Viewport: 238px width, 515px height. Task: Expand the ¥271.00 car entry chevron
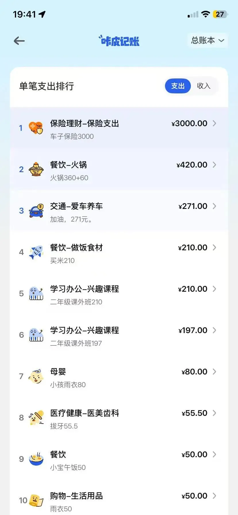coord(214,206)
